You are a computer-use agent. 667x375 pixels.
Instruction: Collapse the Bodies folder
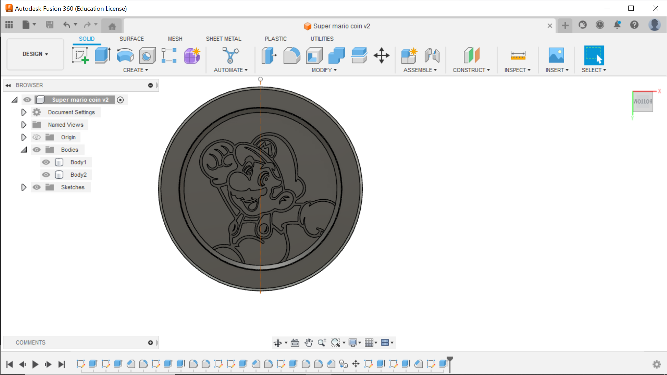coord(24,150)
